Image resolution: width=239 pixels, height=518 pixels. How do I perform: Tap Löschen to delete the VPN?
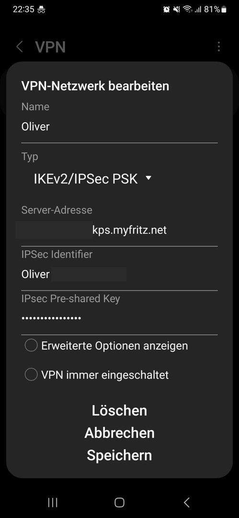click(x=119, y=411)
